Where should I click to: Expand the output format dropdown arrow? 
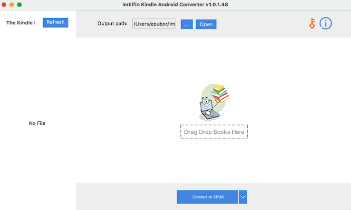point(243,197)
